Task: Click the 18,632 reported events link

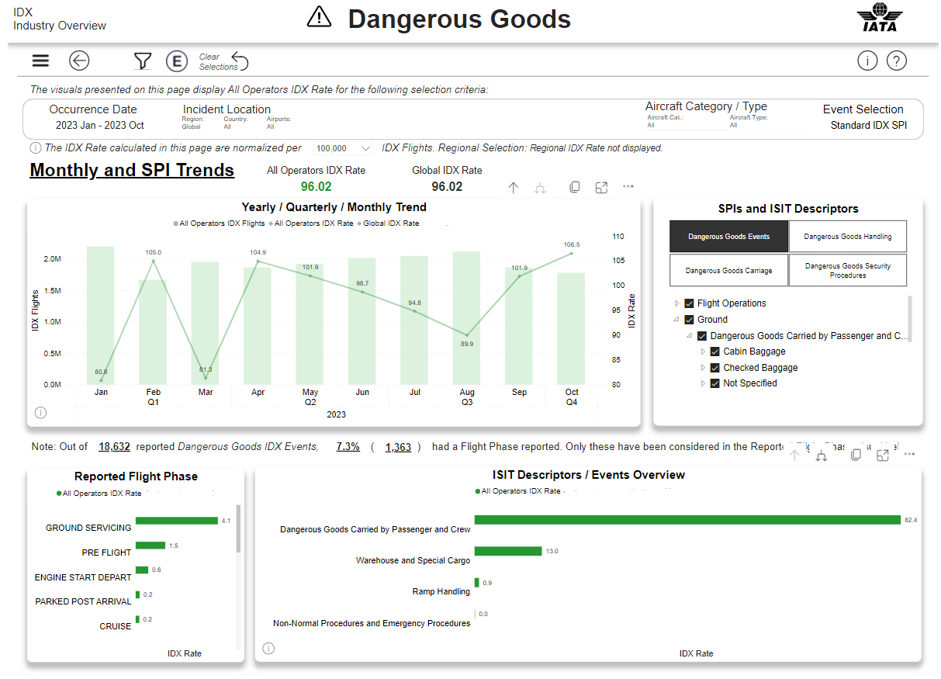Action: point(114,447)
